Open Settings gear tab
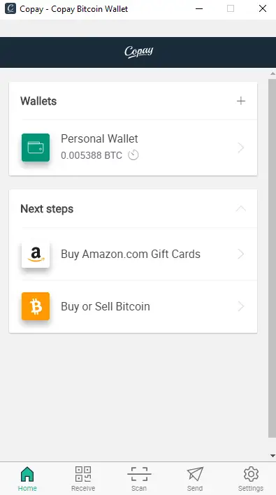 coord(251,479)
